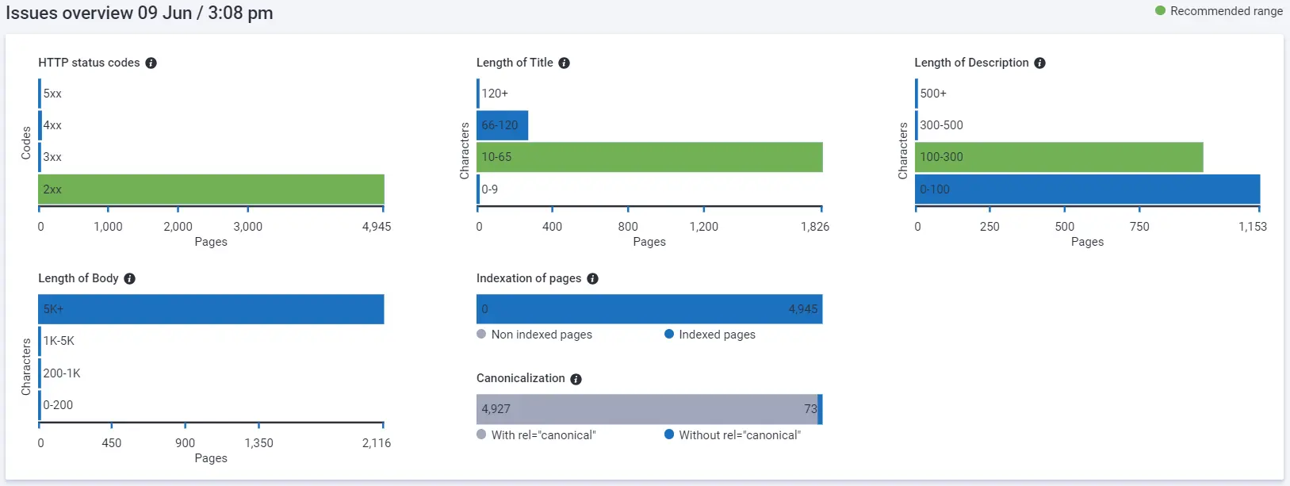This screenshot has width=1290, height=486.
Task: Select the green 2xx status code bar
Action: (x=210, y=189)
